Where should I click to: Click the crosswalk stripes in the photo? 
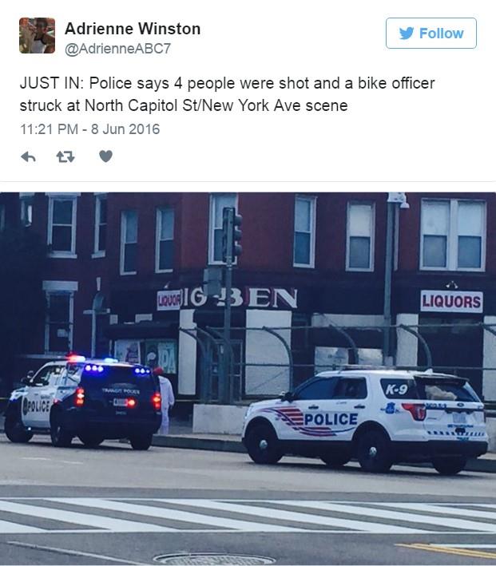click(248, 514)
